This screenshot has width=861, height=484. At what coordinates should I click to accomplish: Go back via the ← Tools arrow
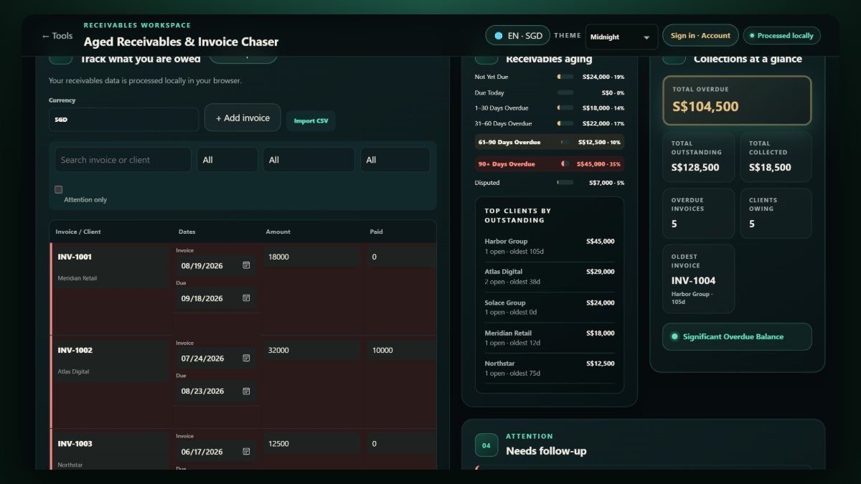click(x=57, y=36)
